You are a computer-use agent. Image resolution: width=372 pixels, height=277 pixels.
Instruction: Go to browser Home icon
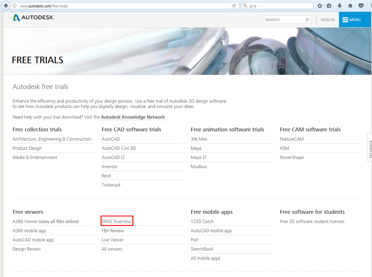pos(350,6)
